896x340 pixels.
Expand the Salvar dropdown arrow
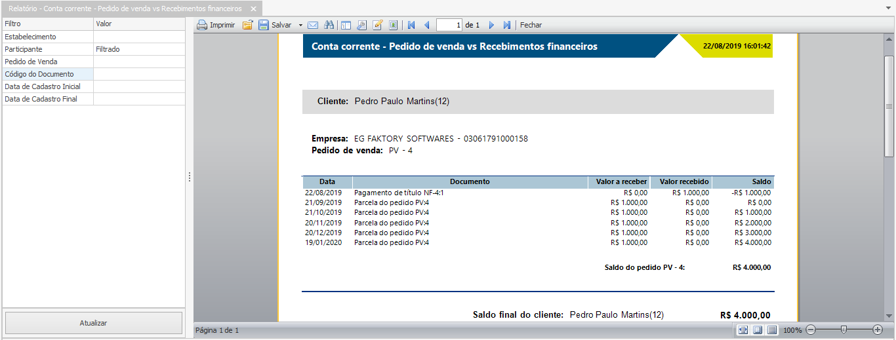pyautogui.click(x=300, y=25)
